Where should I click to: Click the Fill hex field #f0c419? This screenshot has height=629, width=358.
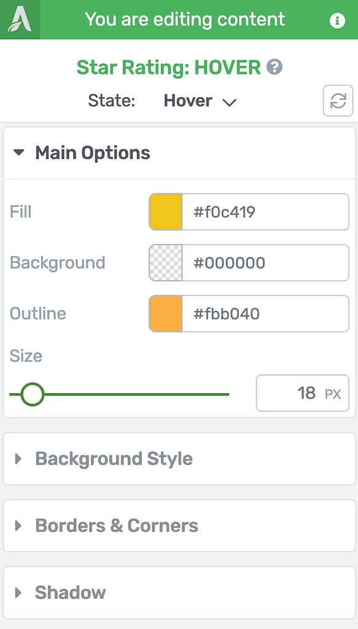265,212
